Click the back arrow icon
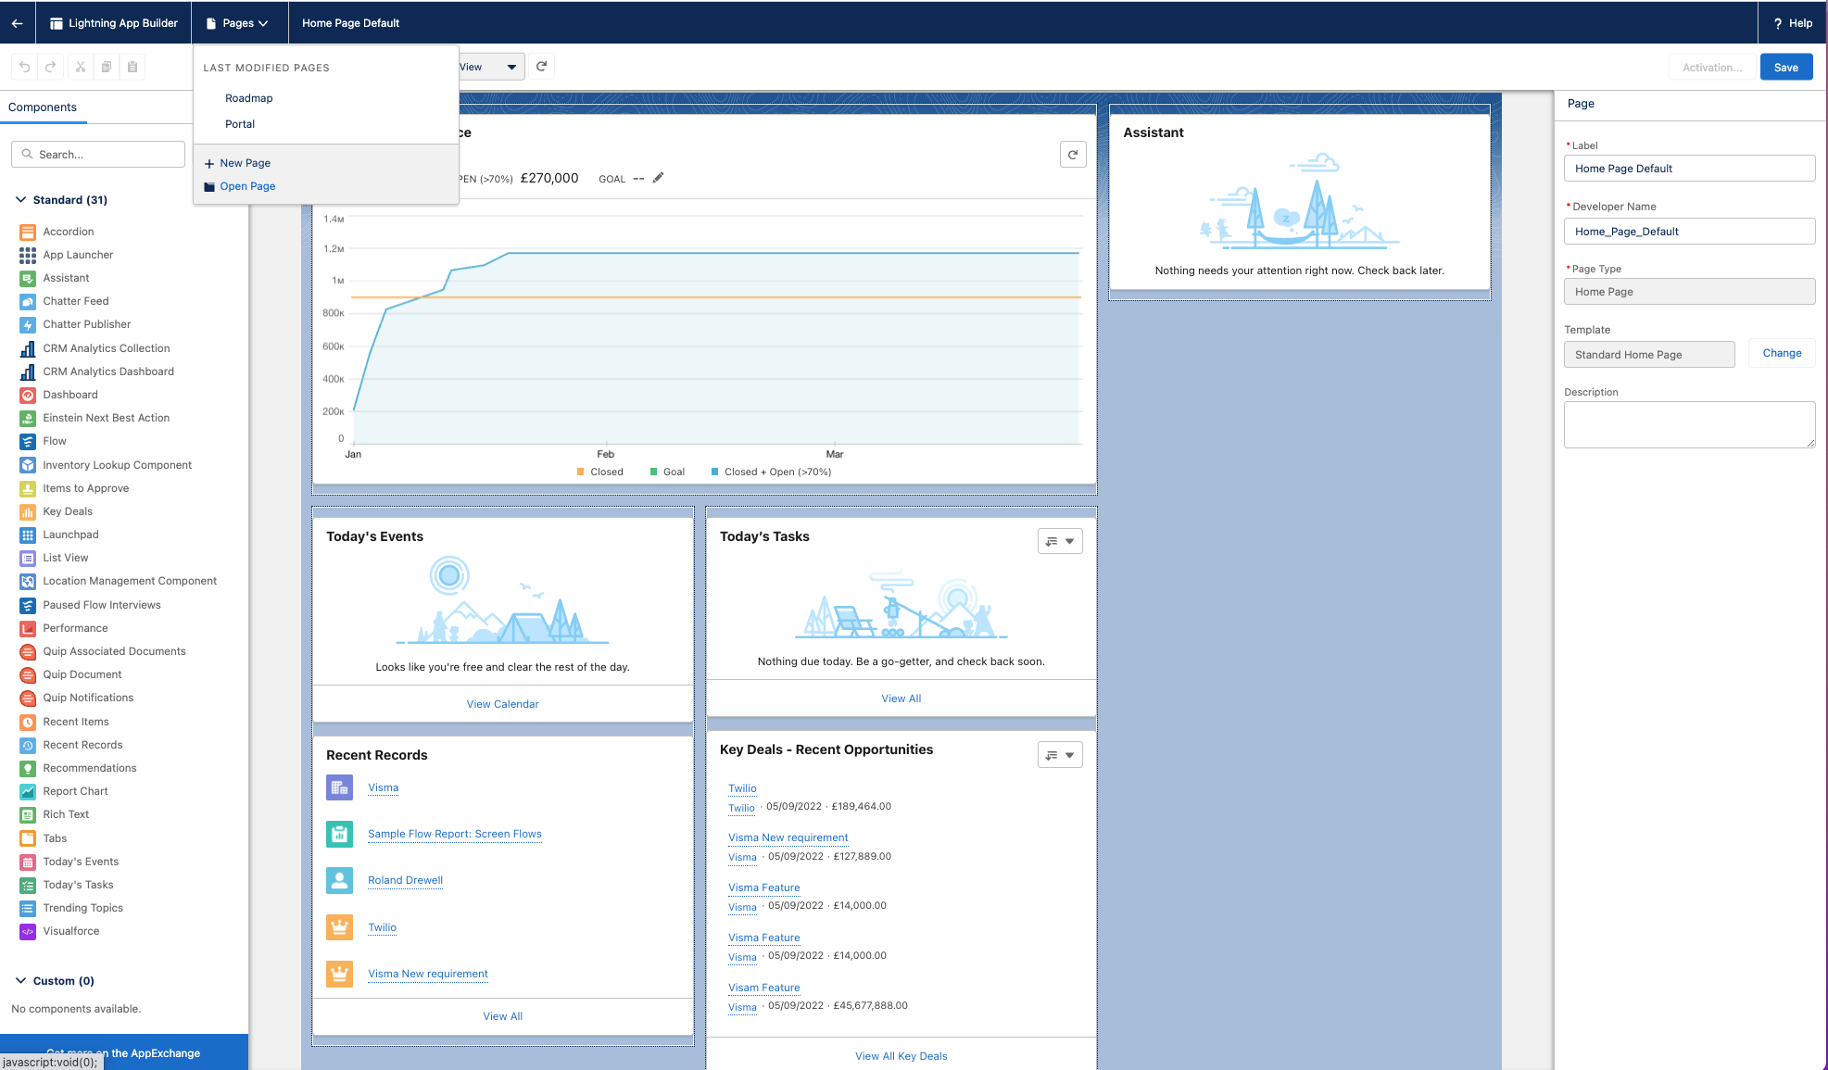The image size is (1828, 1070). pos(17,23)
